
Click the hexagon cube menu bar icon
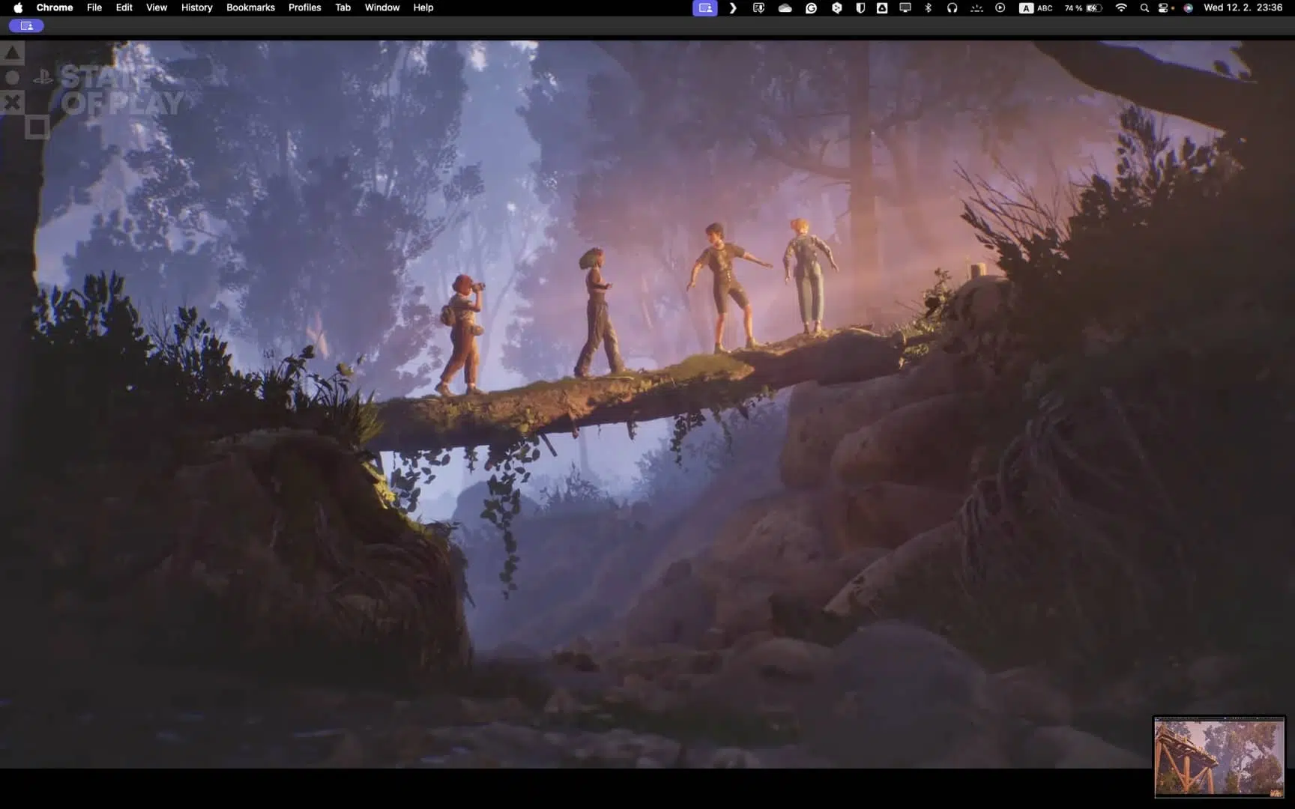point(836,7)
